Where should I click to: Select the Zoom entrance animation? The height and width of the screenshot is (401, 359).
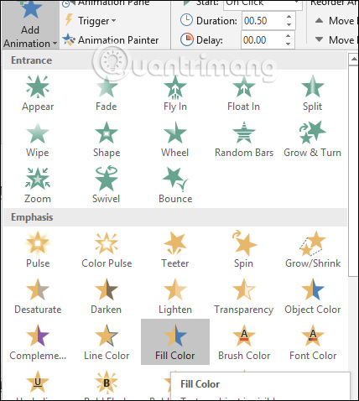38,186
